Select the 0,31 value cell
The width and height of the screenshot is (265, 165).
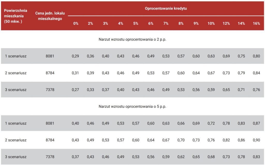75,73
